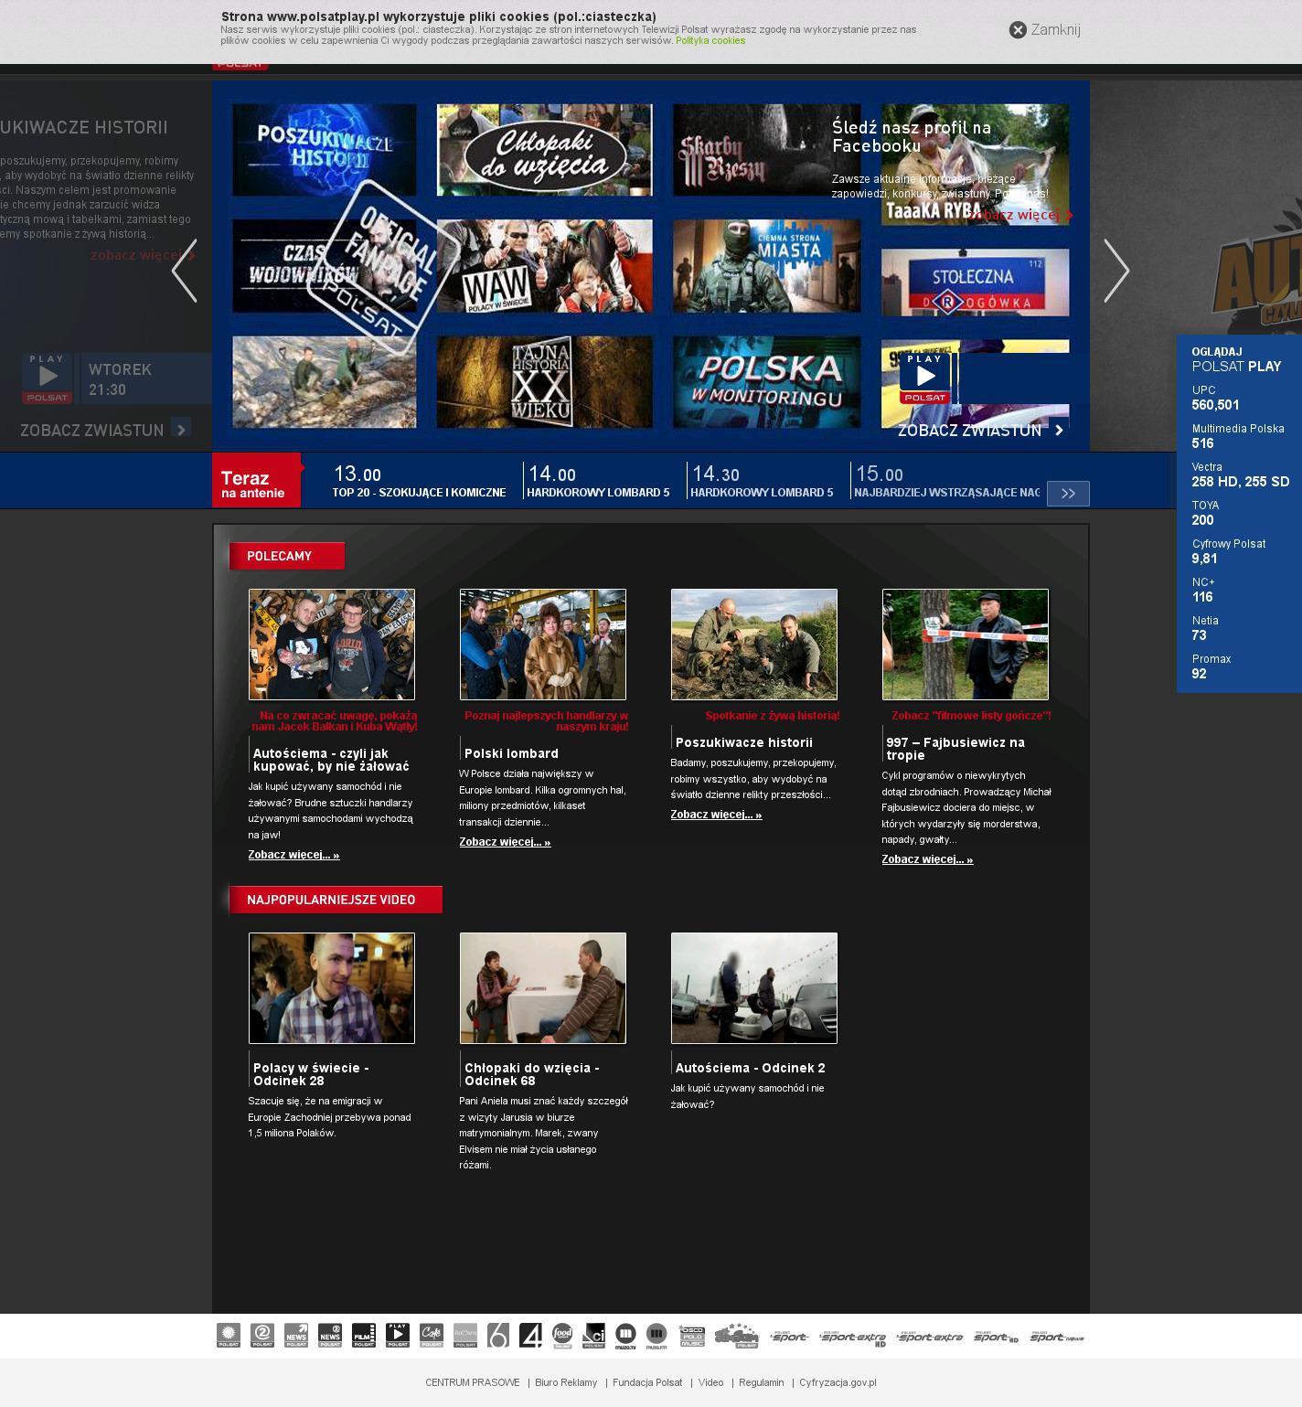The image size is (1302, 1407).
Task: Go to the next carousel slide
Action: 1115,271
